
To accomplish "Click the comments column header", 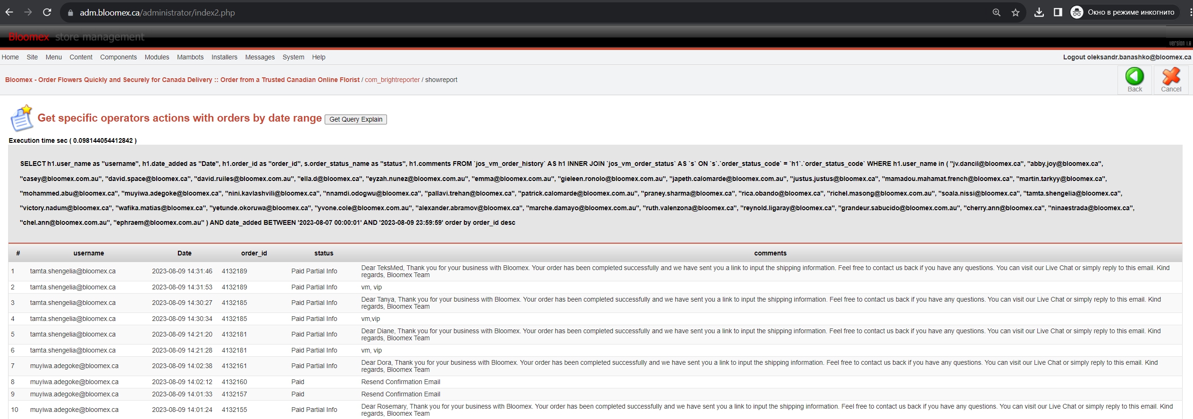I will pyautogui.click(x=770, y=253).
